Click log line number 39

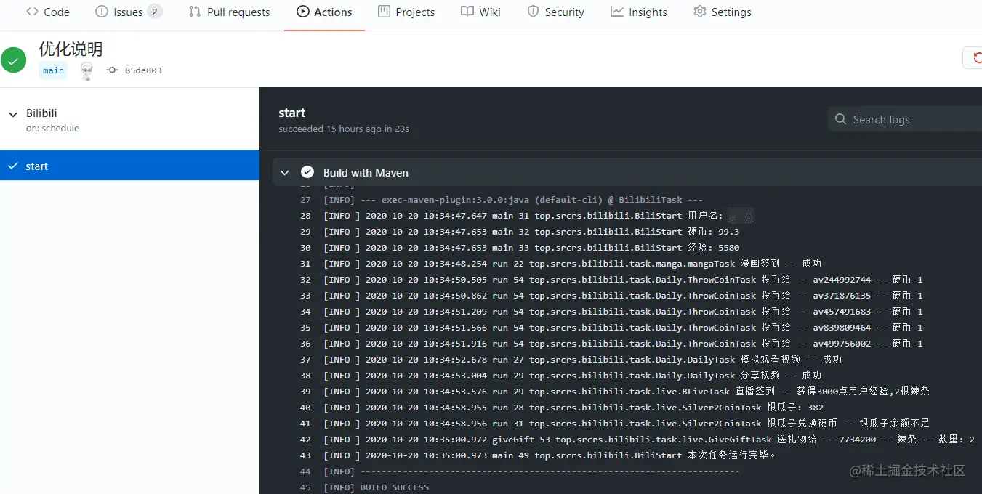click(305, 392)
